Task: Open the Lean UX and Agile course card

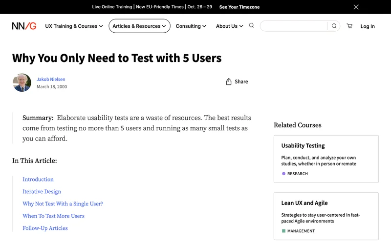Action: [326, 216]
